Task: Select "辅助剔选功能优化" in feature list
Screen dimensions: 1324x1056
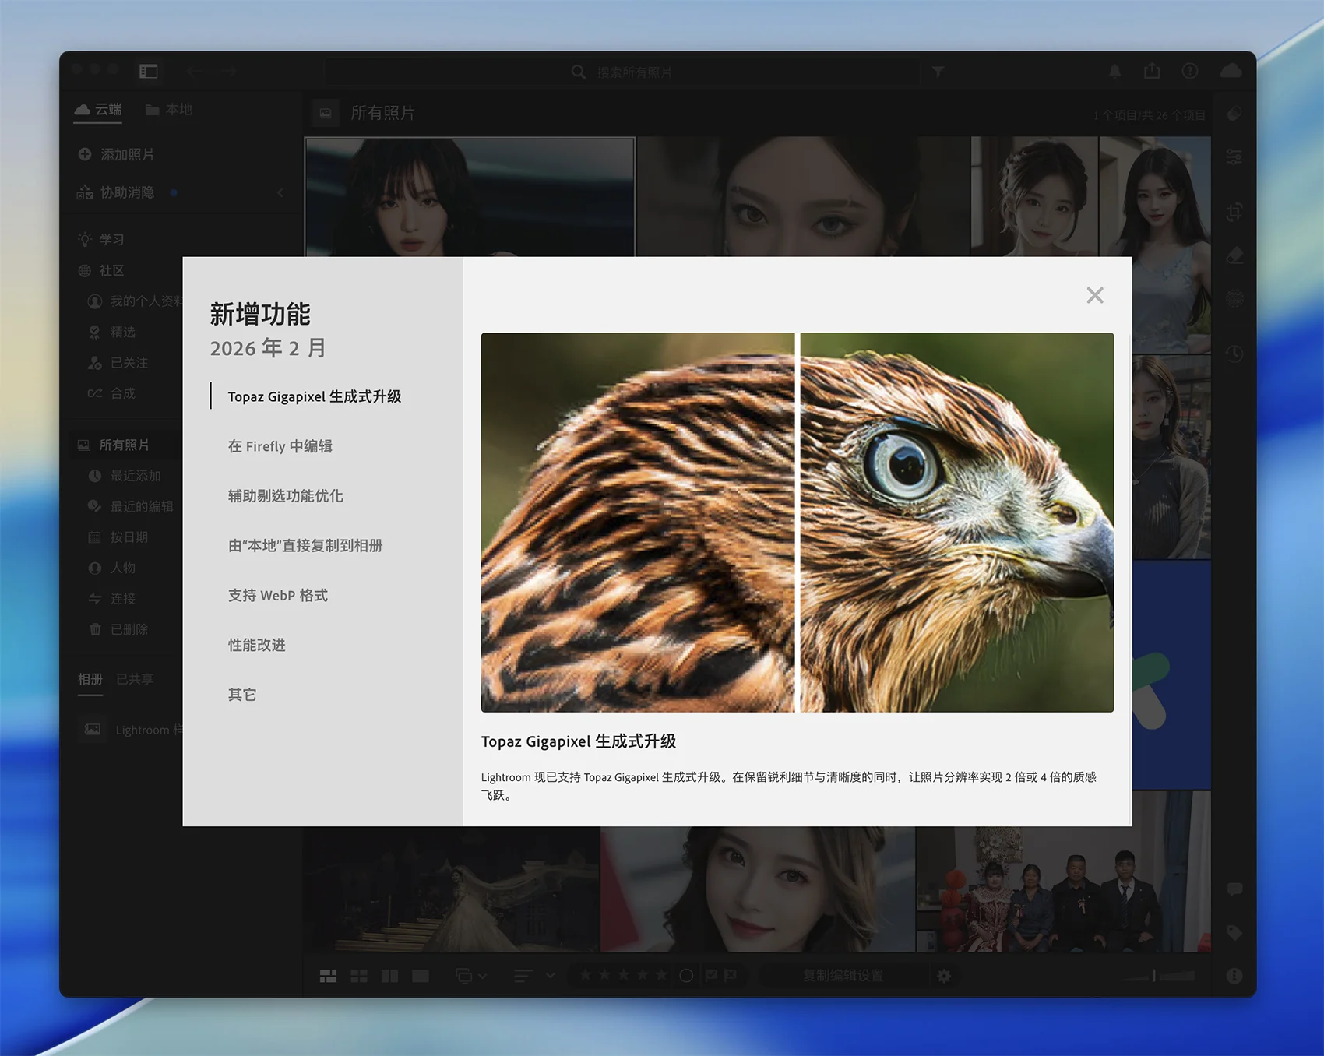Action: 285,496
